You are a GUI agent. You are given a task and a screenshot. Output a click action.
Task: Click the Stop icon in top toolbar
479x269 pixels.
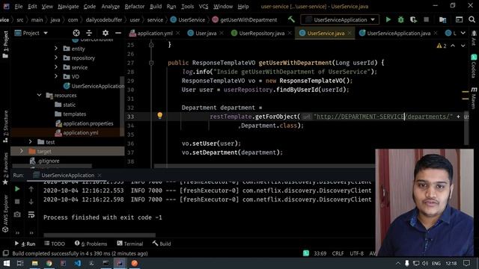426,20
